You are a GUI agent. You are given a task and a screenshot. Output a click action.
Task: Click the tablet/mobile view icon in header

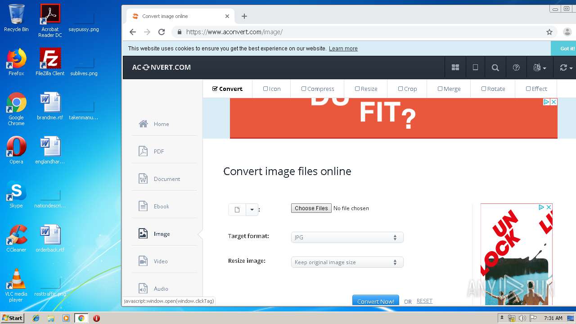475,67
